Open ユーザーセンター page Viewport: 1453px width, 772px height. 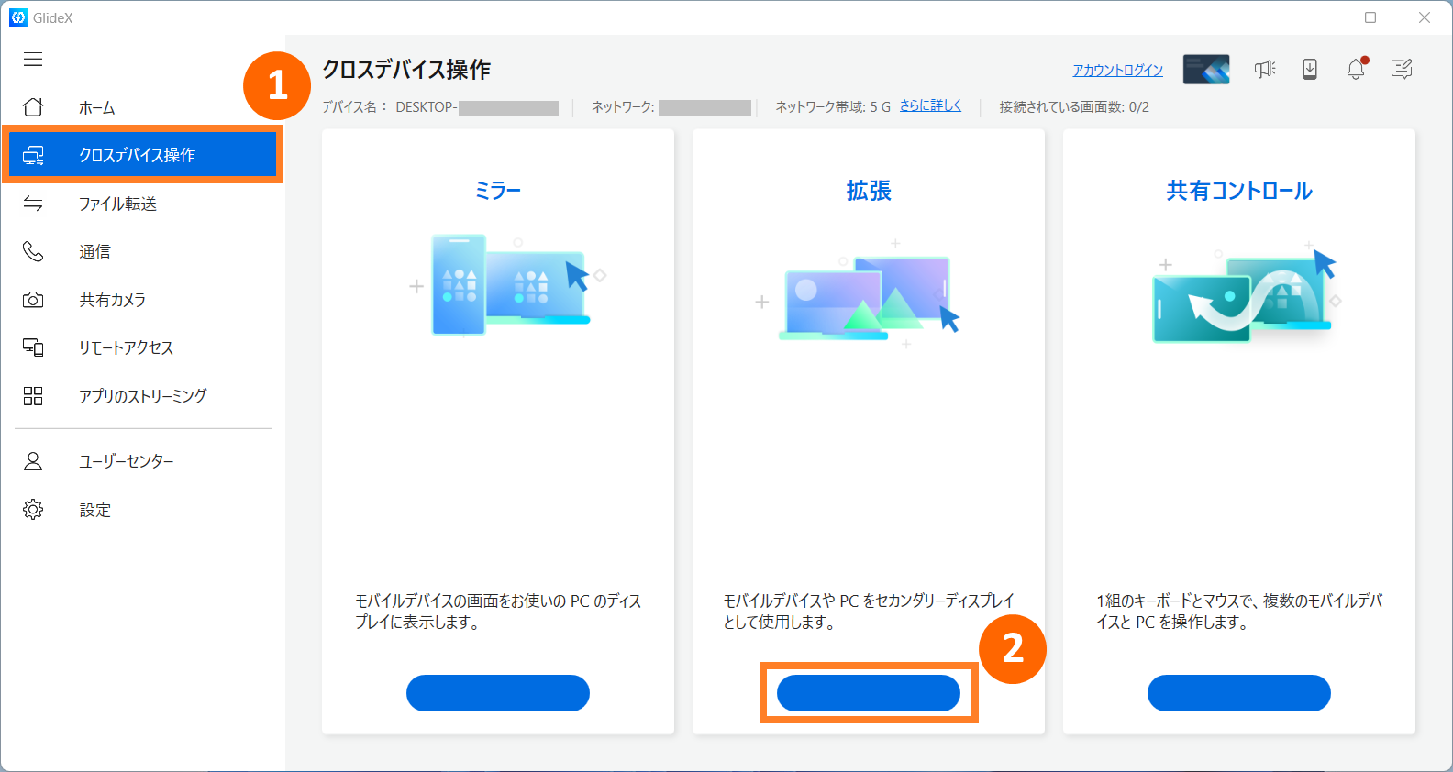point(126,461)
